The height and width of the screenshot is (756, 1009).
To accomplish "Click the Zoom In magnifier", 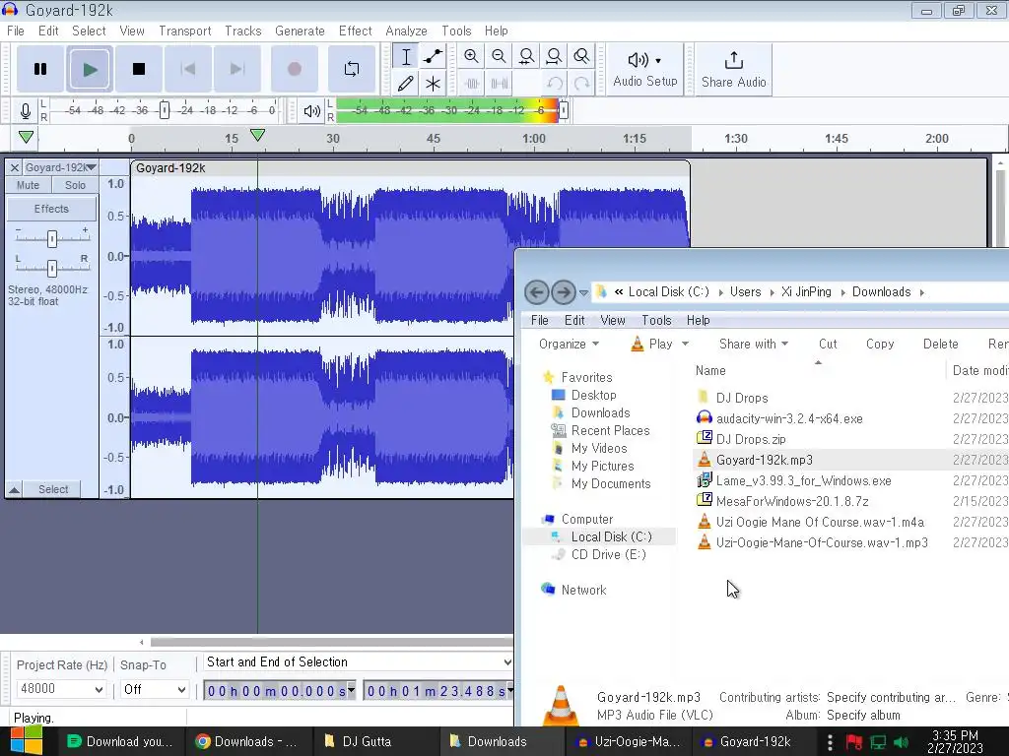I will [x=471, y=56].
